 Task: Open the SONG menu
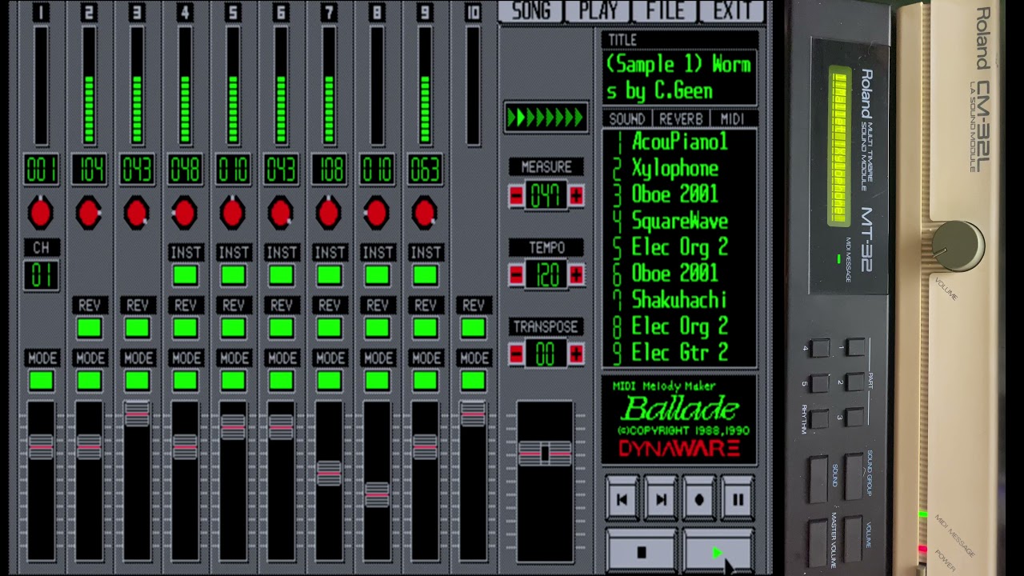click(x=531, y=10)
